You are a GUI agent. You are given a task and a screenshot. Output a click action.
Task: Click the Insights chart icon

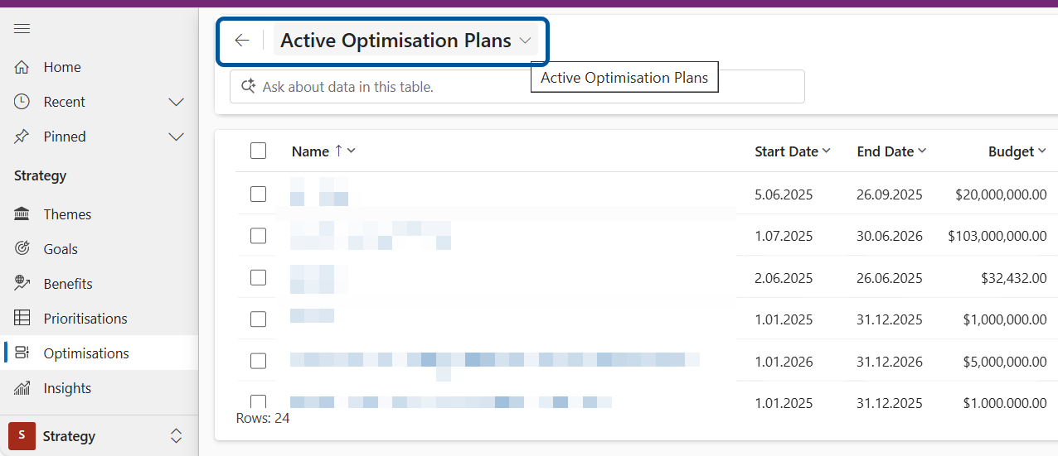pyautogui.click(x=22, y=388)
